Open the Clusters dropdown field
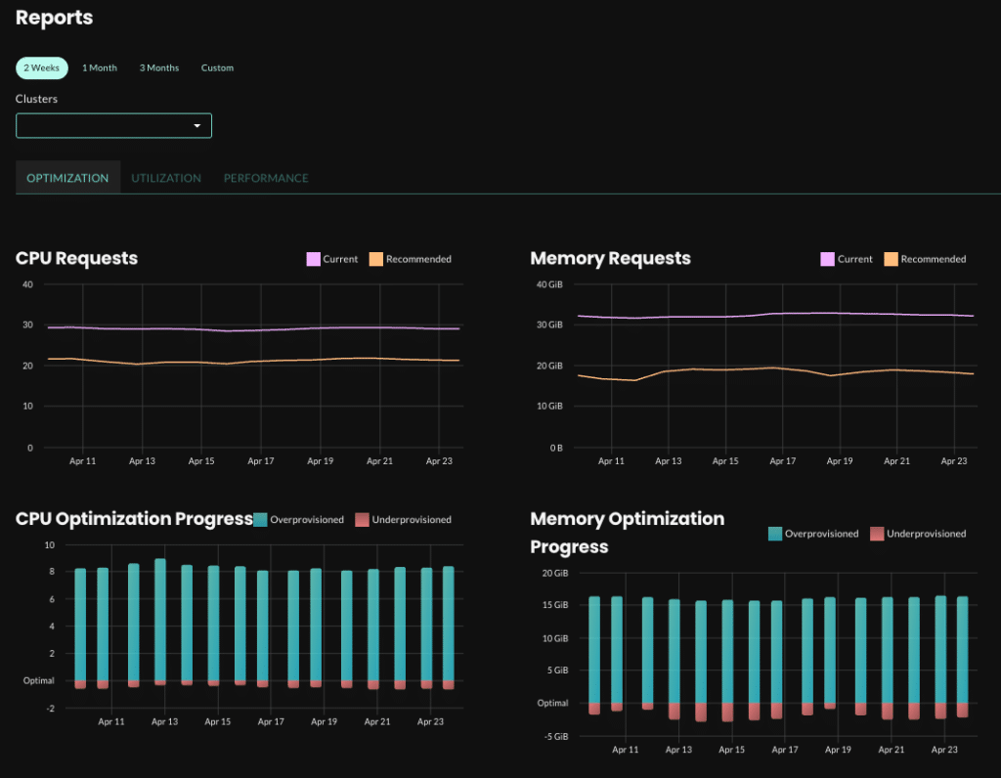 coord(113,126)
